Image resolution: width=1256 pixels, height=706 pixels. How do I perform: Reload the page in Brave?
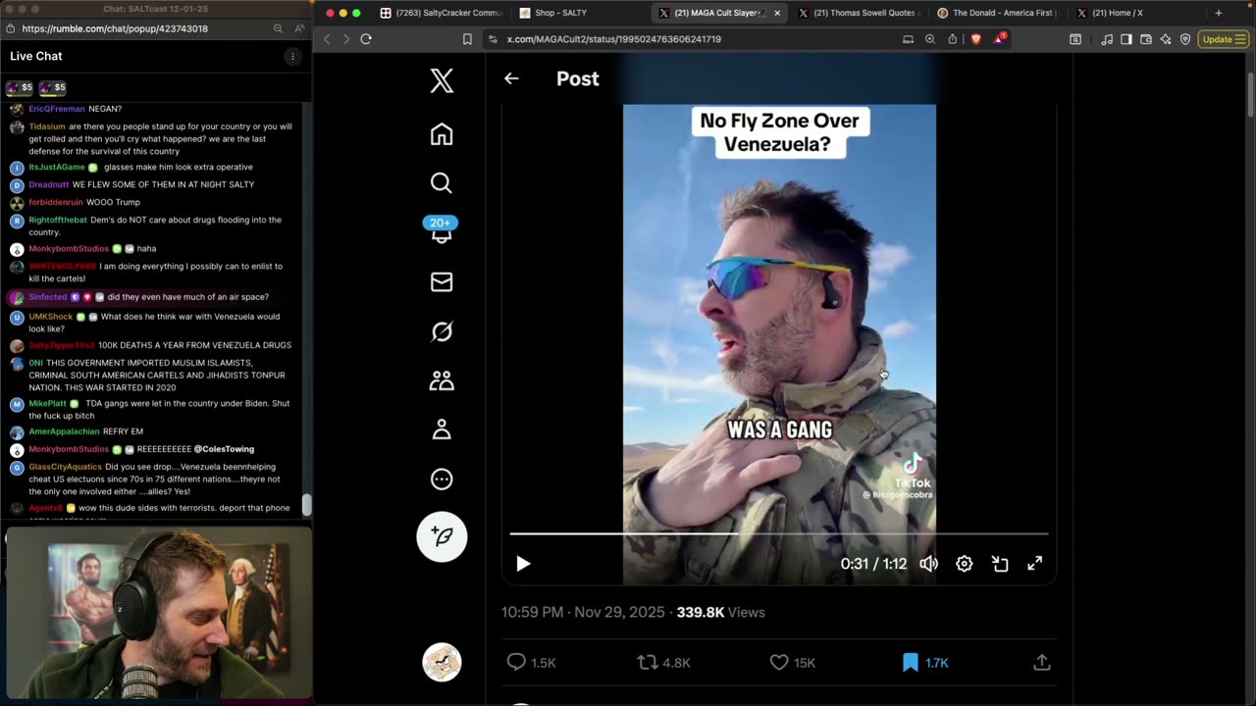(366, 39)
